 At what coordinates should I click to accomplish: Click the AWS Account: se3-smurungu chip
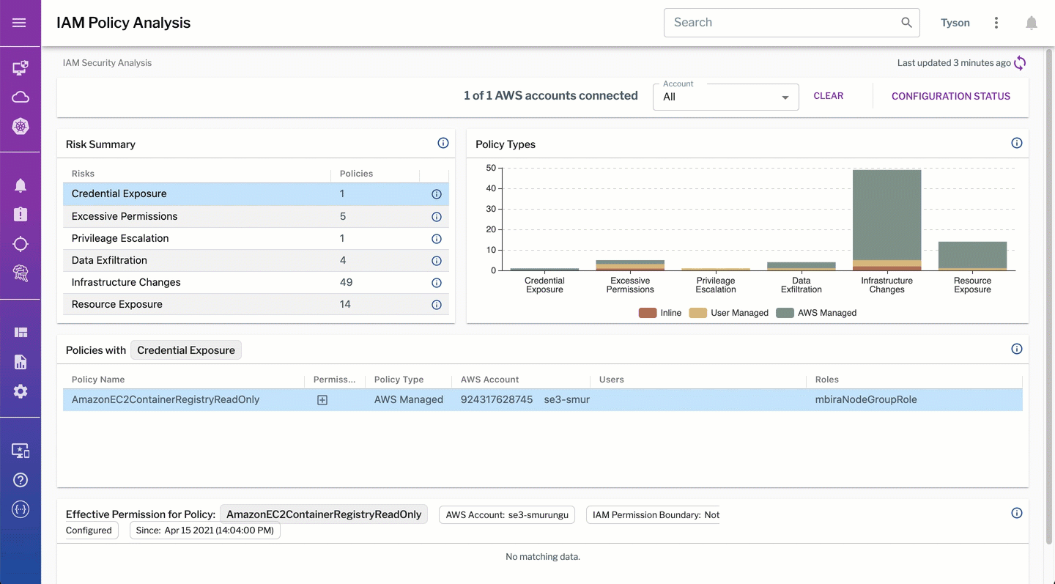[507, 515]
